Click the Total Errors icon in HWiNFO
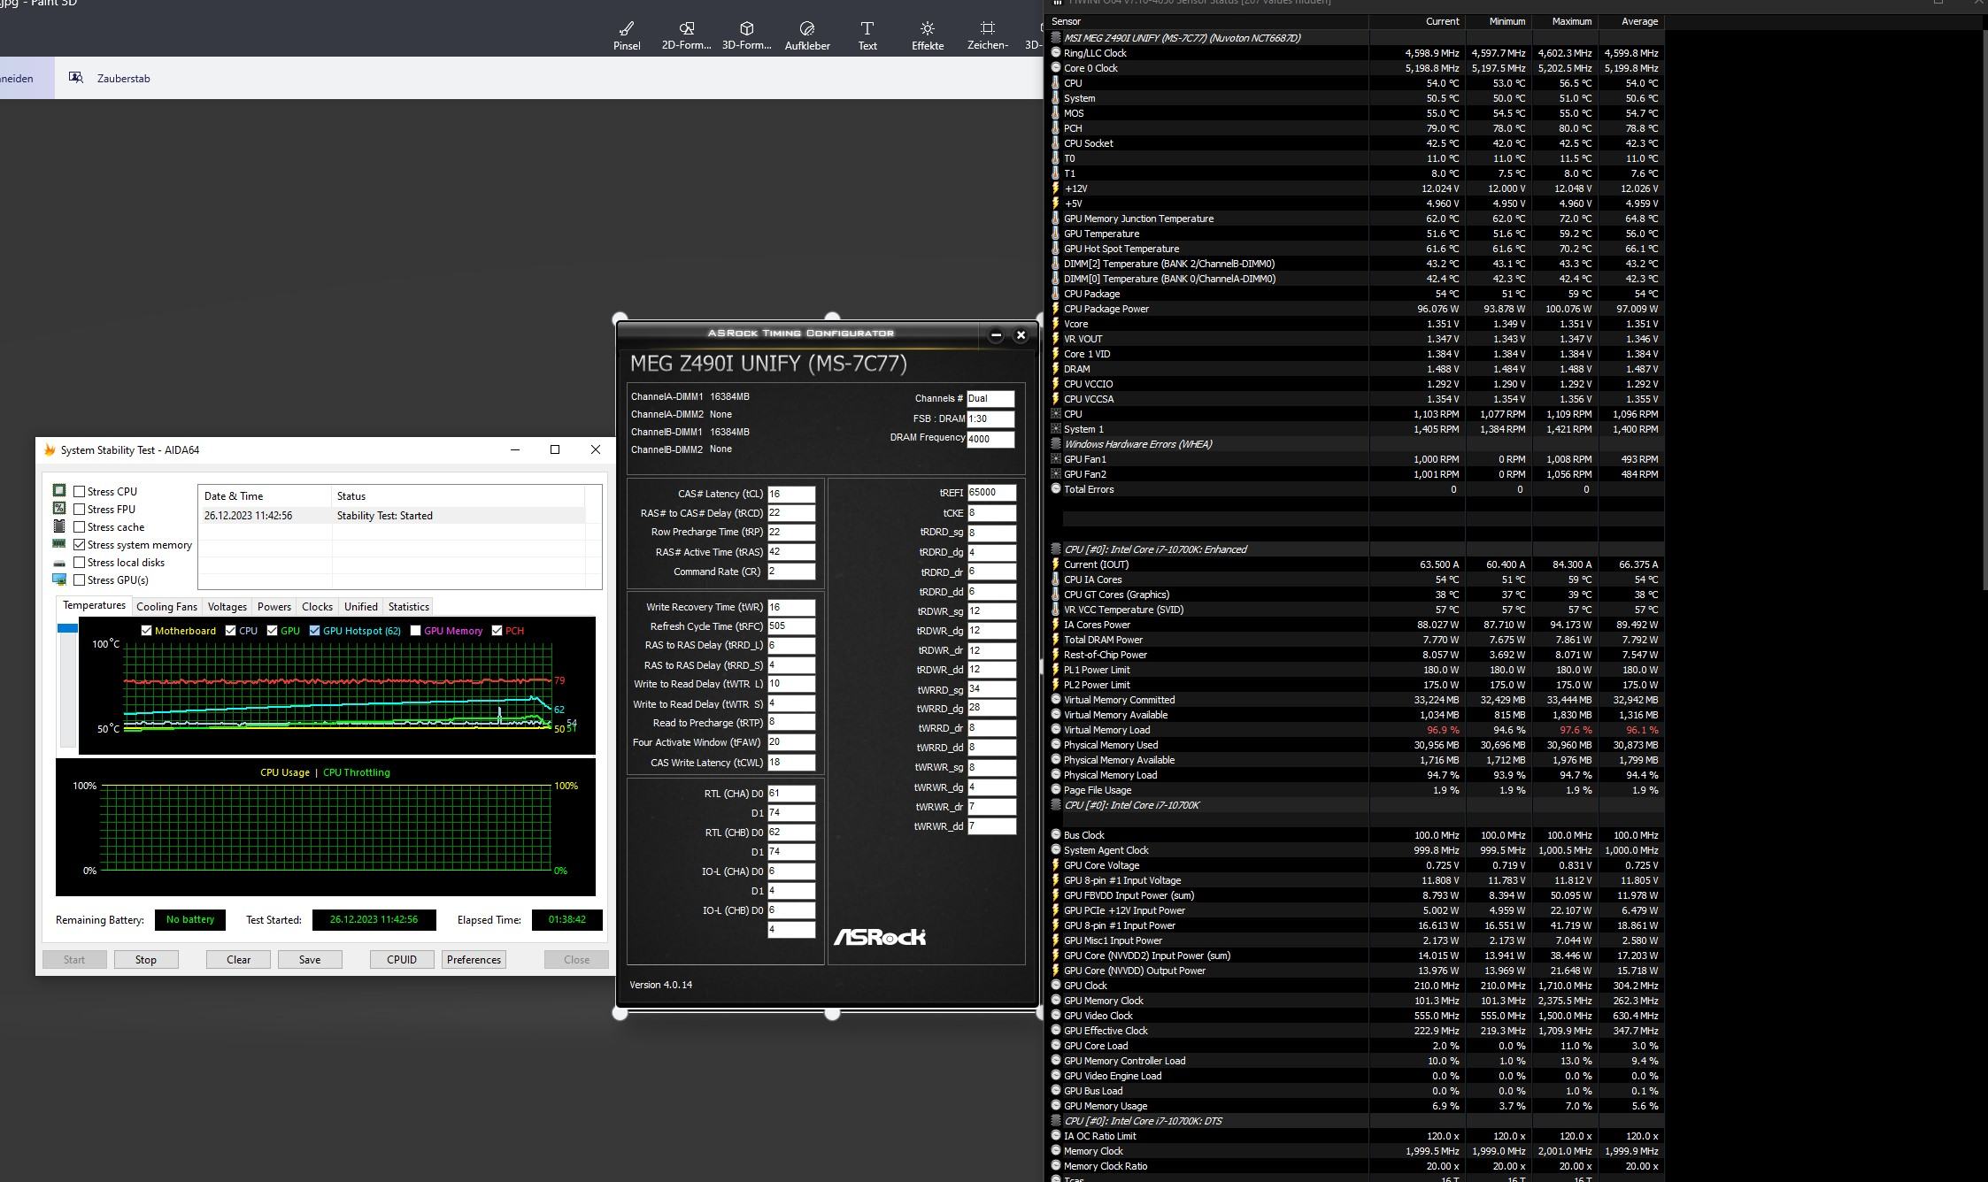The image size is (1988, 1182). pyautogui.click(x=1056, y=489)
